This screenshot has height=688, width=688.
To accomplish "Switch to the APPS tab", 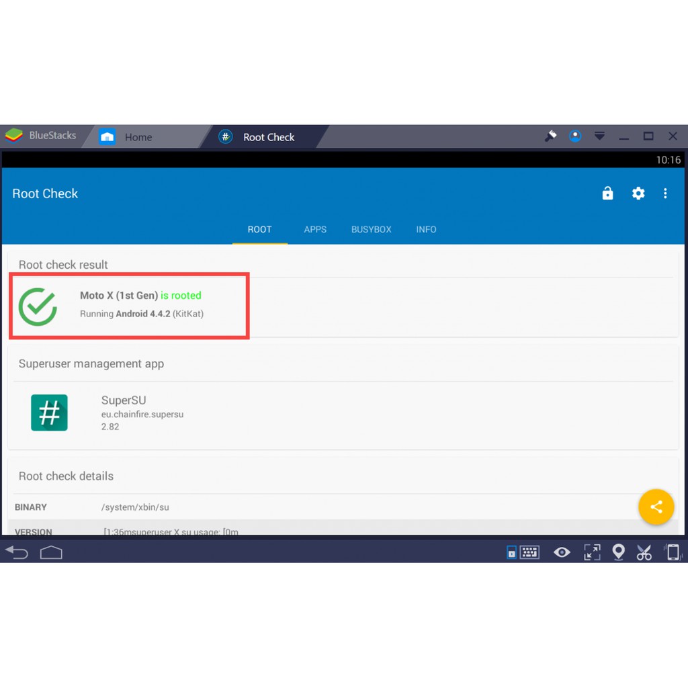I will 315,230.
